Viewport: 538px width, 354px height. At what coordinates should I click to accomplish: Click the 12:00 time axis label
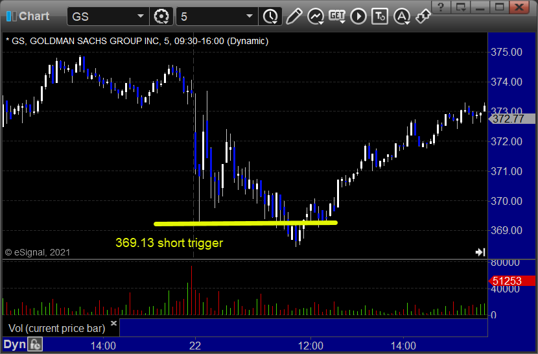(x=310, y=346)
